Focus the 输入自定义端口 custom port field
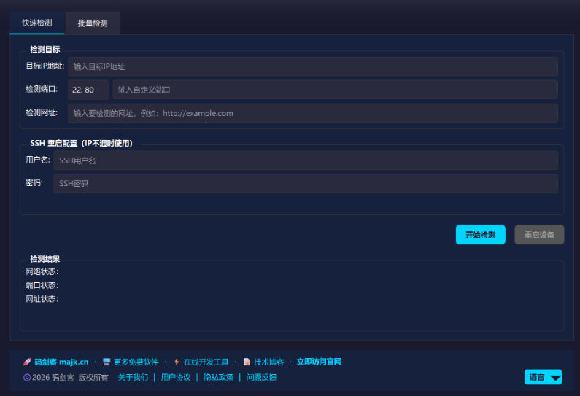This screenshot has height=396, width=580. point(336,90)
